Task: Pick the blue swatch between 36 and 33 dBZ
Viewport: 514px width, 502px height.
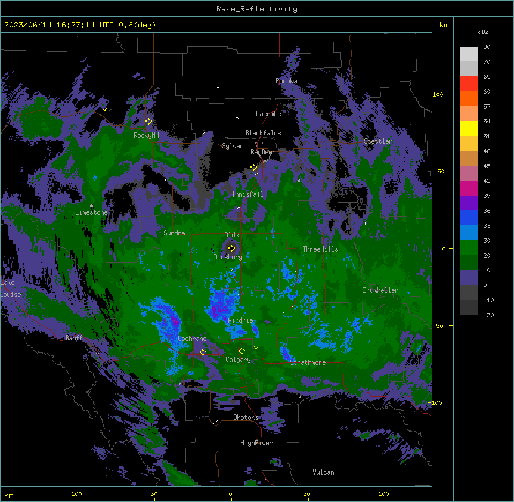Action: [x=469, y=218]
